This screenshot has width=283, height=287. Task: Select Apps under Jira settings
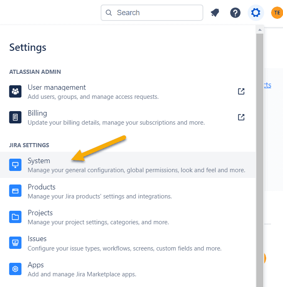128,269
